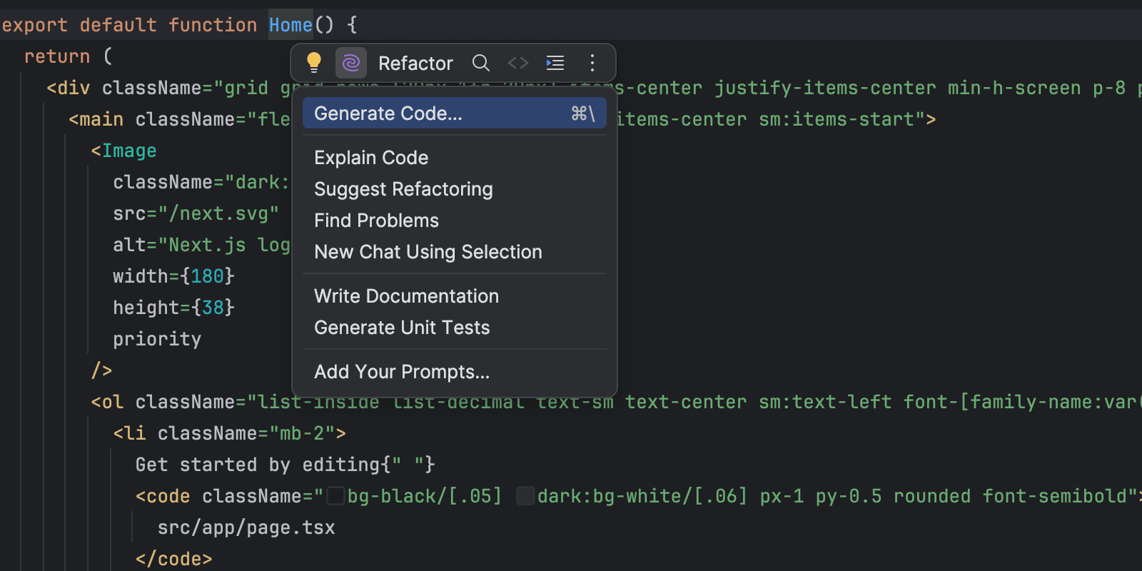The width and height of the screenshot is (1142, 571).
Task: Click the width value 180 in code
Action: (207, 276)
